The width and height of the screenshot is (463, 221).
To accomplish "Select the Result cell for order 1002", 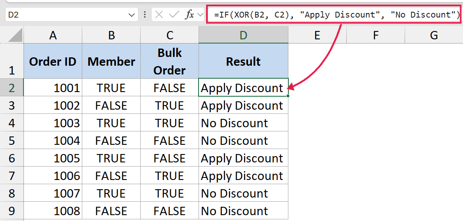I will pos(243,105).
